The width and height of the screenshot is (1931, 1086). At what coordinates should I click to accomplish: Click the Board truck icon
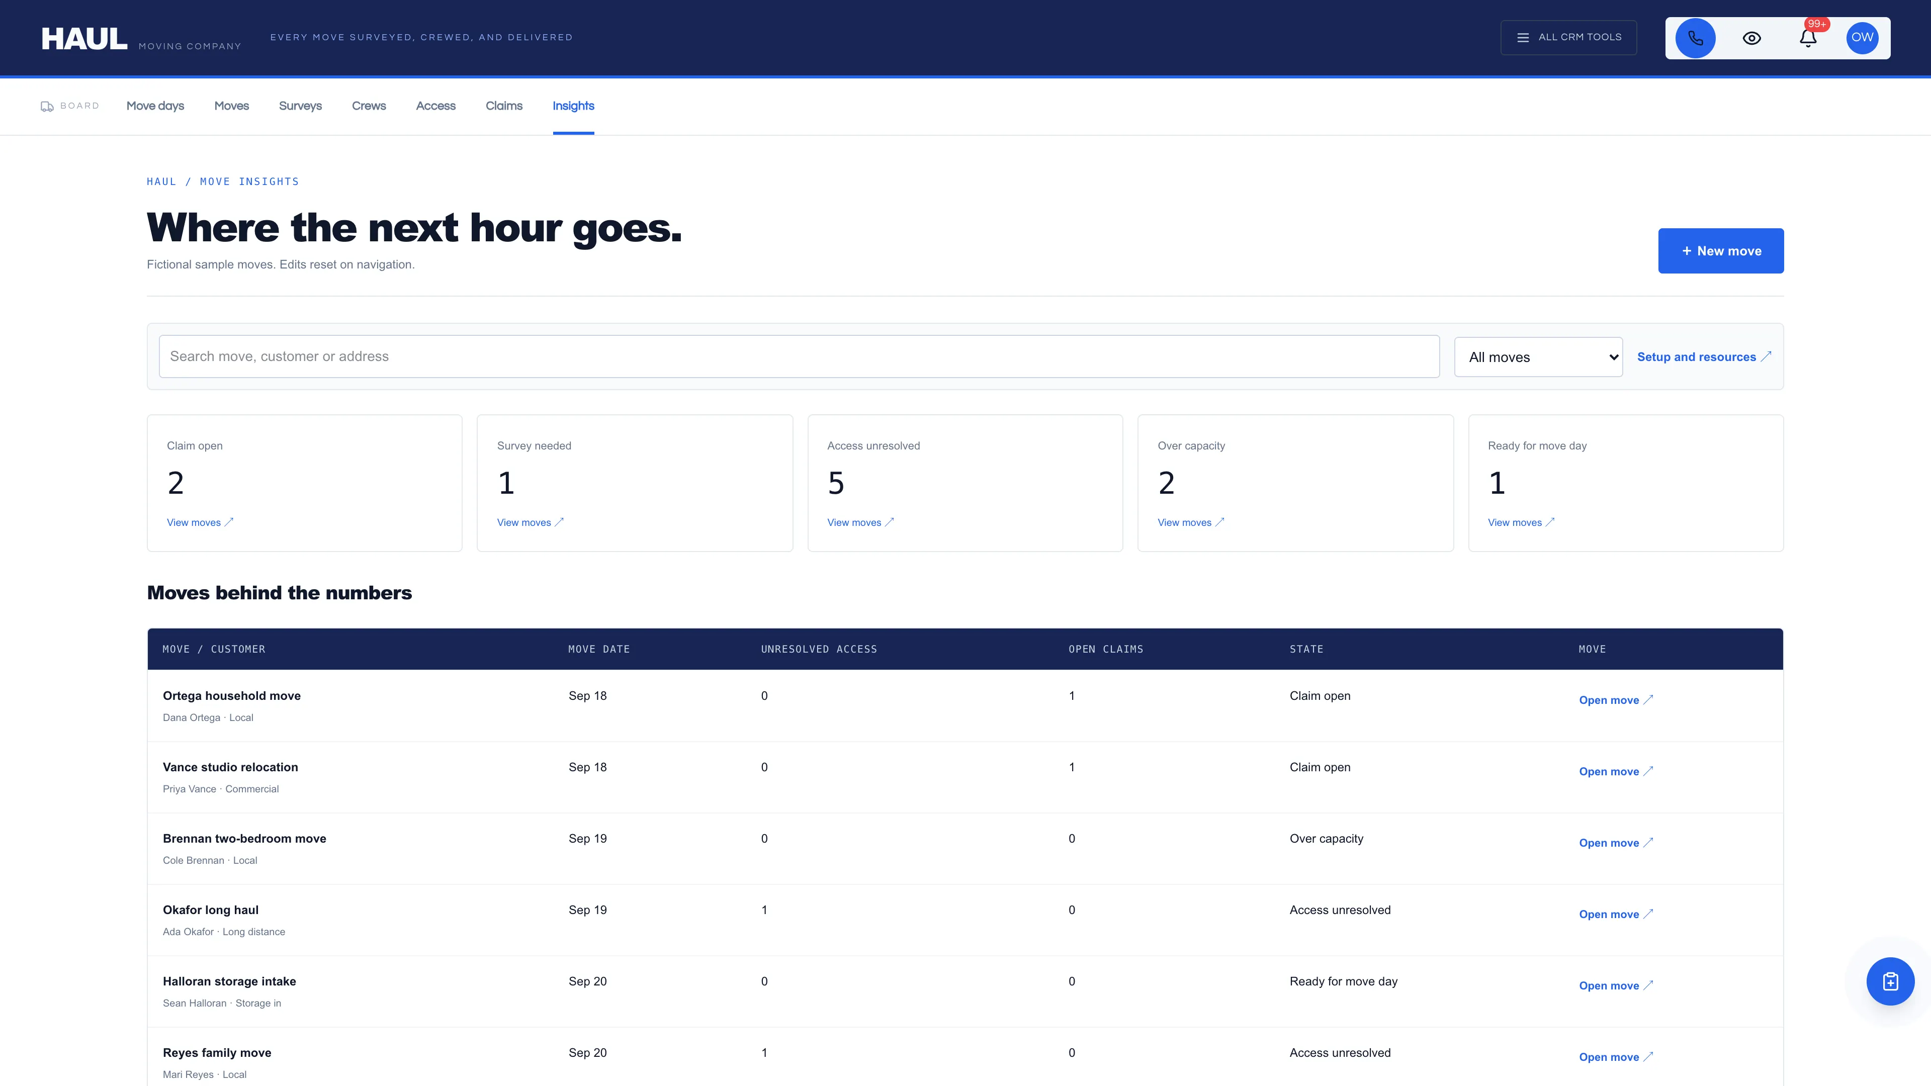46,107
